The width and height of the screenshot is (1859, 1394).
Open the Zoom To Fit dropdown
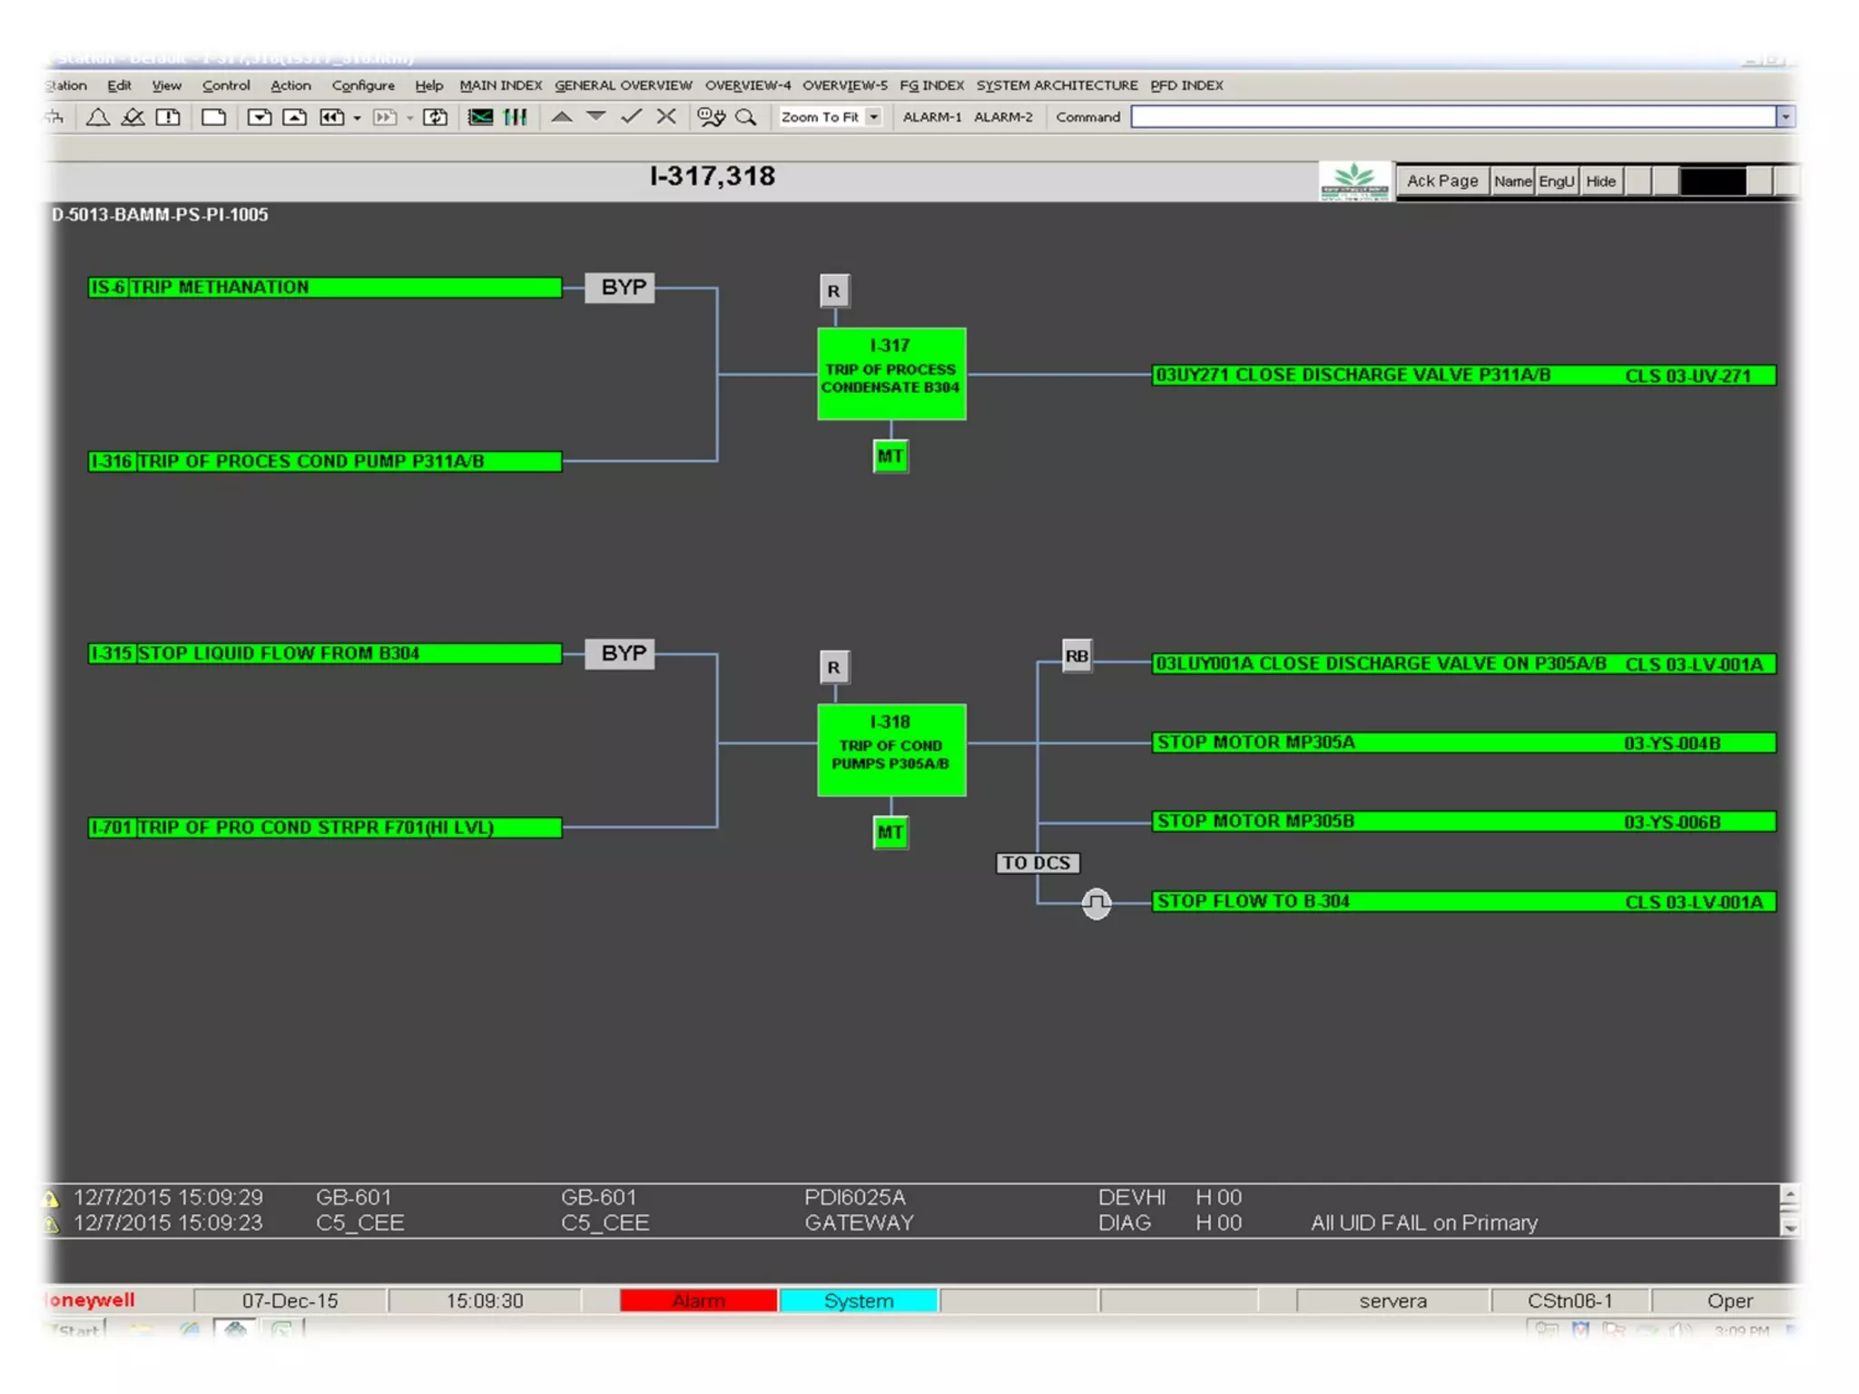[x=873, y=117]
